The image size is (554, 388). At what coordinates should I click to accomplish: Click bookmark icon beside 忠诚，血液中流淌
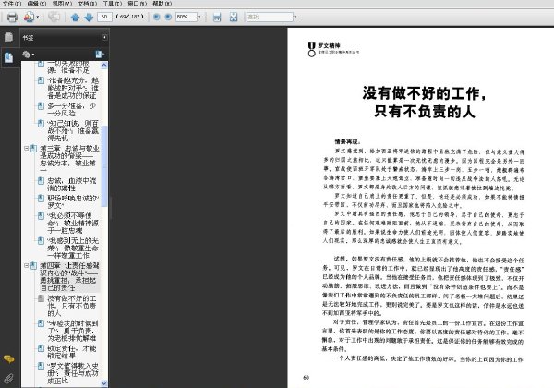point(41,180)
